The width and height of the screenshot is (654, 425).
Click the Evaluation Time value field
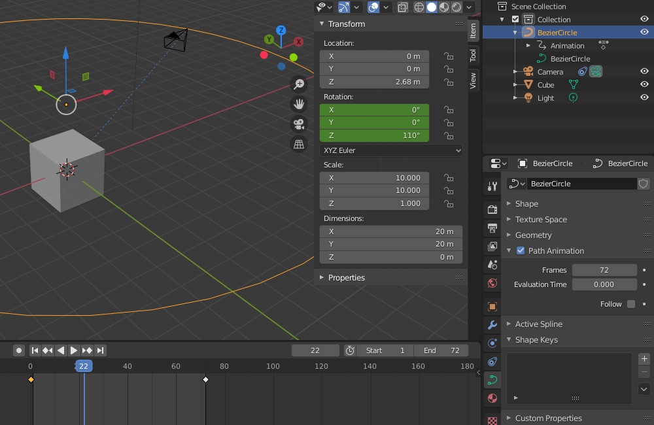coord(604,284)
